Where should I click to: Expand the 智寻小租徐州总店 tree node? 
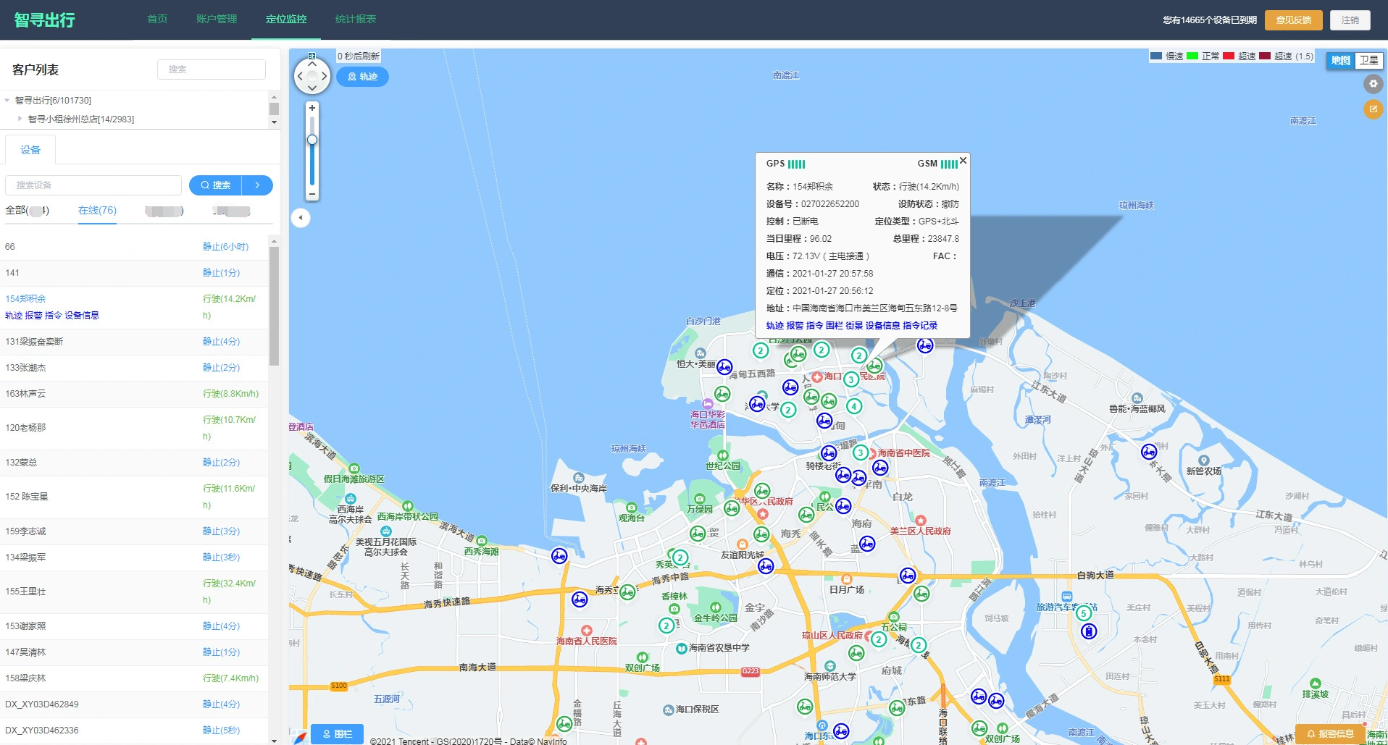20,119
